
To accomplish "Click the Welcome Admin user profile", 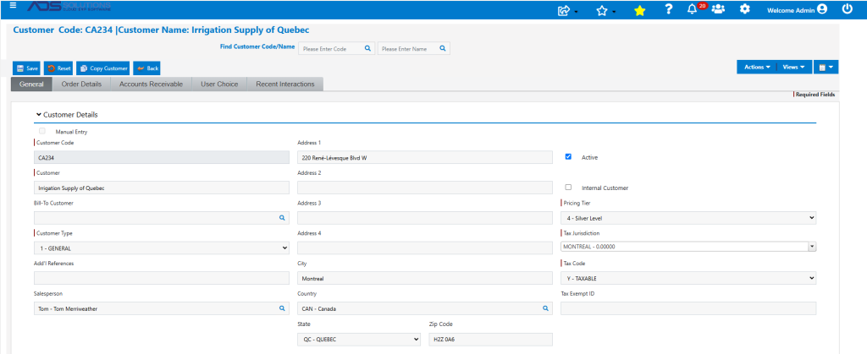I will tap(797, 9).
